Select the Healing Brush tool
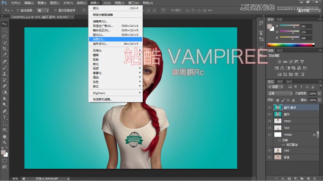Screen dimensions: 323x181 (4, 62)
